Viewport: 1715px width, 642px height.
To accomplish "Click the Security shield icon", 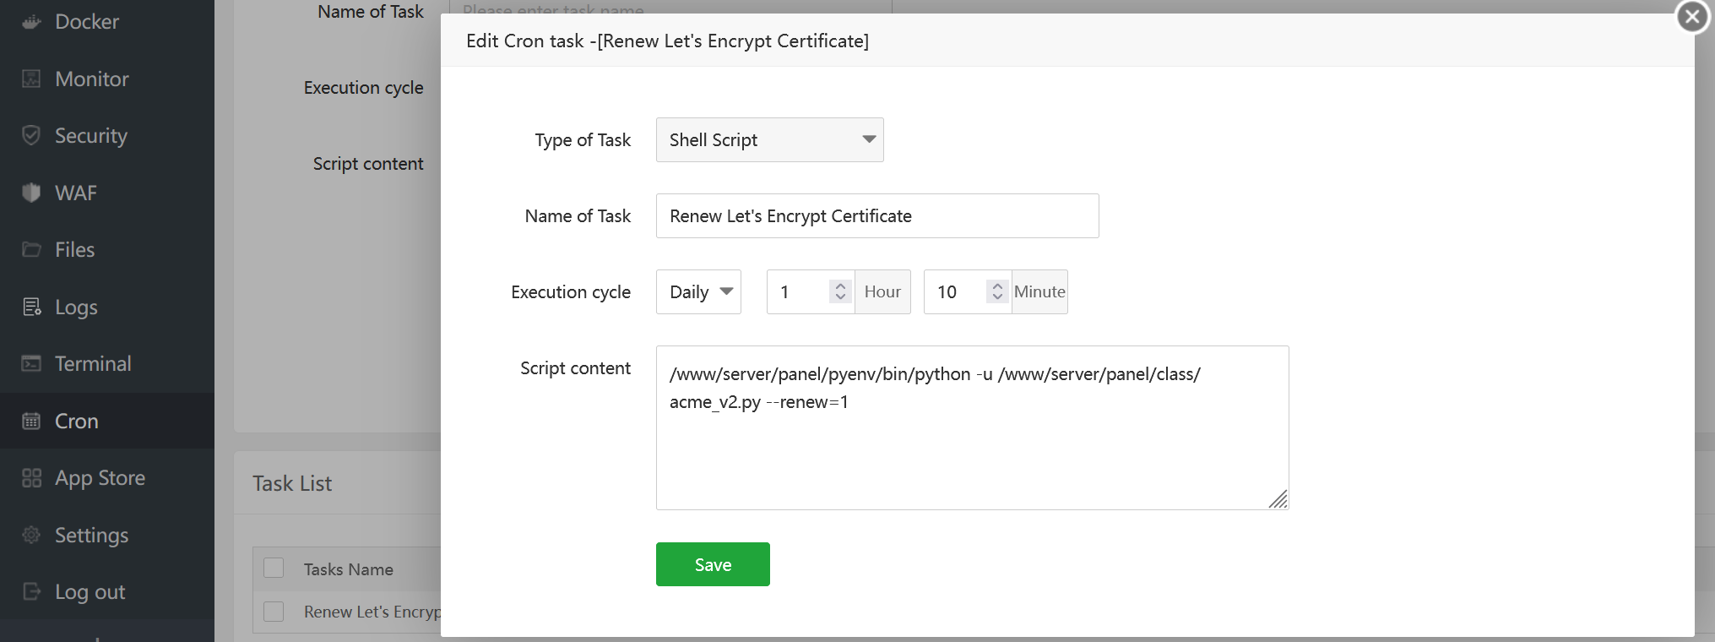I will (x=31, y=136).
